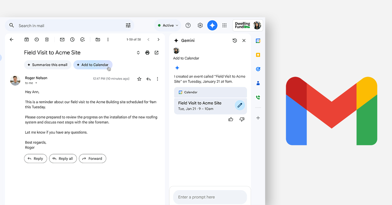Mark the email as unread
The height and width of the screenshot is (205, 392).
[x=62, y=39]
